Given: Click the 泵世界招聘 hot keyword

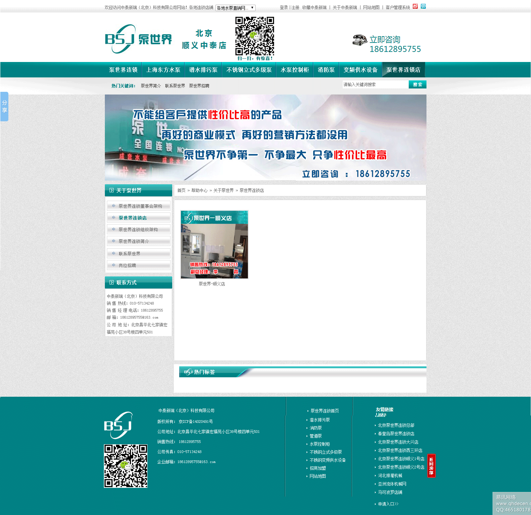Looking at the screenshot, I should coord(199,86).
